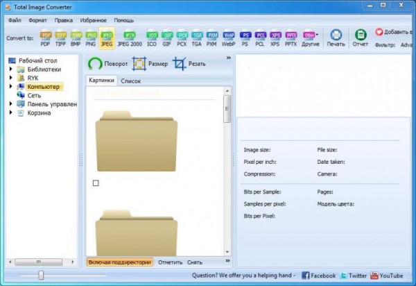
Task: Open the Формат menu
Action: 37,20
